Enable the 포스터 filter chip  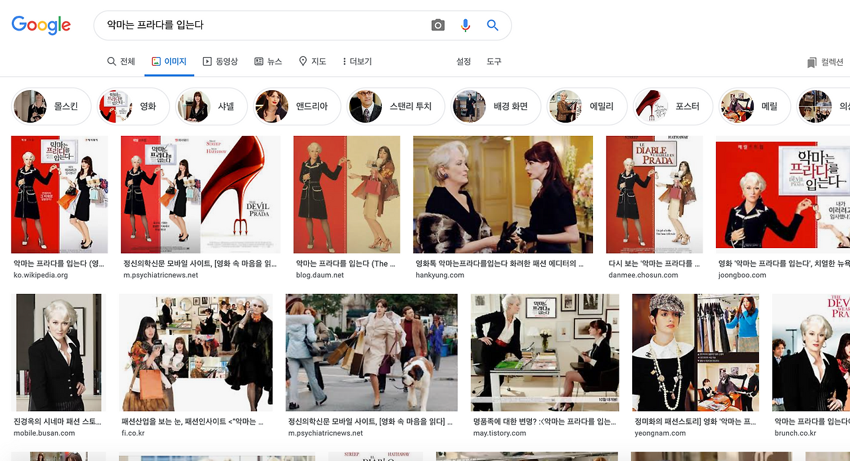coord(673,106)
